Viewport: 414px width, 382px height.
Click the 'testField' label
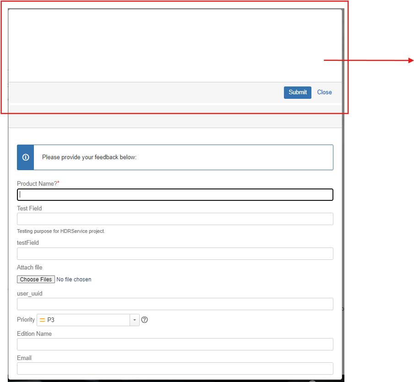28,243
